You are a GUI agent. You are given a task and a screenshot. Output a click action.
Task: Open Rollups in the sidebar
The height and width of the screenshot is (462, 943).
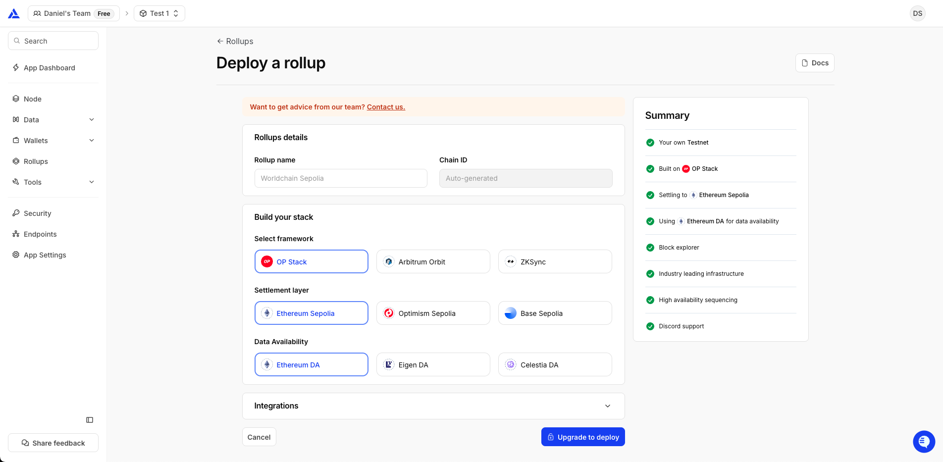pyautogui.click(x=36, y=161)
